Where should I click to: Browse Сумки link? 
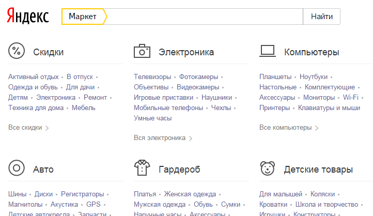(231, 204)
